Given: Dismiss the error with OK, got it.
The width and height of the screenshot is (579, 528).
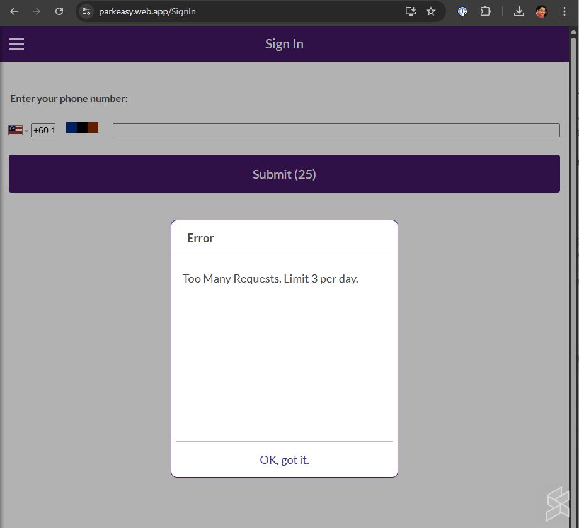Looking at the screenshot, I should pos(284,460).
